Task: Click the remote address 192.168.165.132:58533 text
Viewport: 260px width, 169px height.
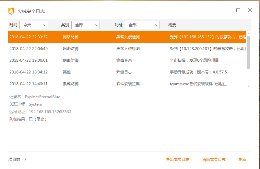Action: click(50, 112)
